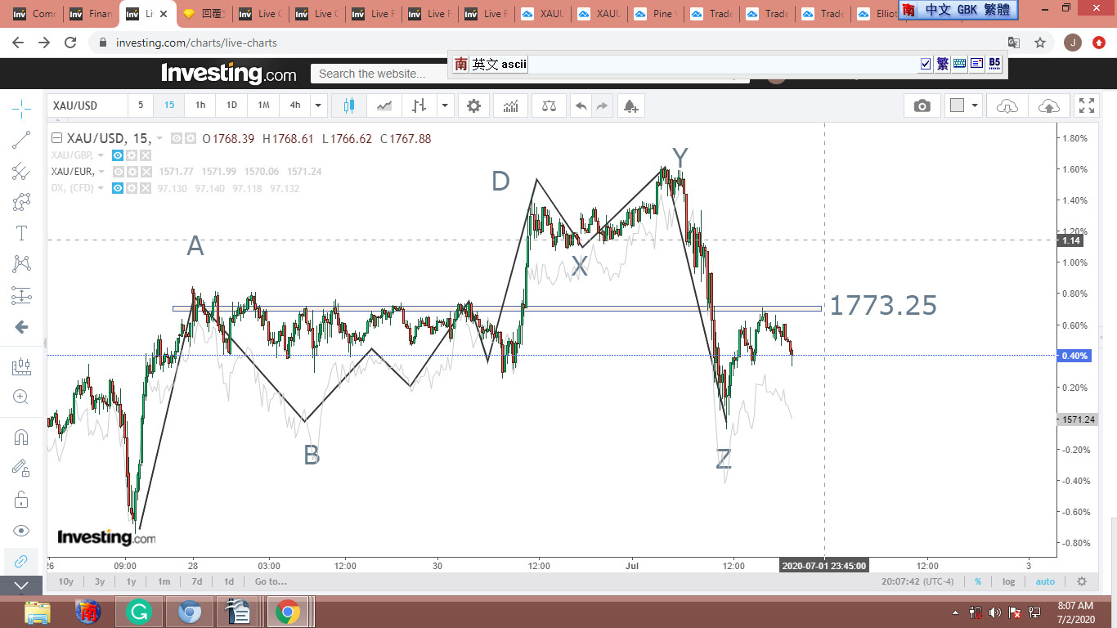Select the XABCD pattern tool
The width and height of the screenshot is (1117, 628).
(x=22, y=264)
